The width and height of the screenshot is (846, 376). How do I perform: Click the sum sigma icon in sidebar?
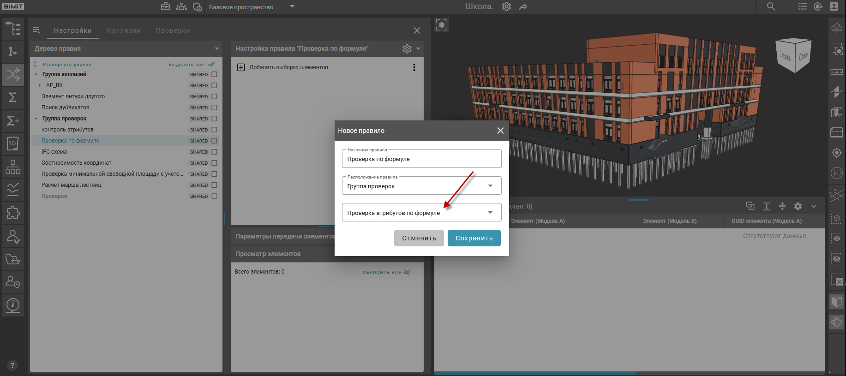click(13, 97)
